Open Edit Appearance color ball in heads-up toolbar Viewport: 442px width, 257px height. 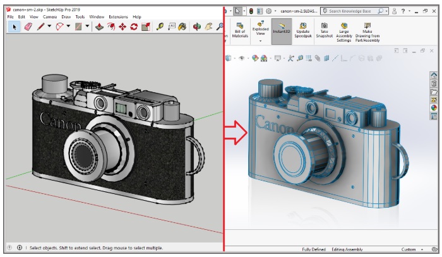[x=255, y=58]
